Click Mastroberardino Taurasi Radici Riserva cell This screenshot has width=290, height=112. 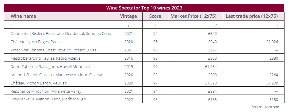coord(45,58)
